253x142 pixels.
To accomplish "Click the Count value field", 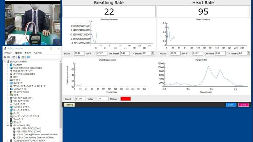I will click(x=81, y=99).
